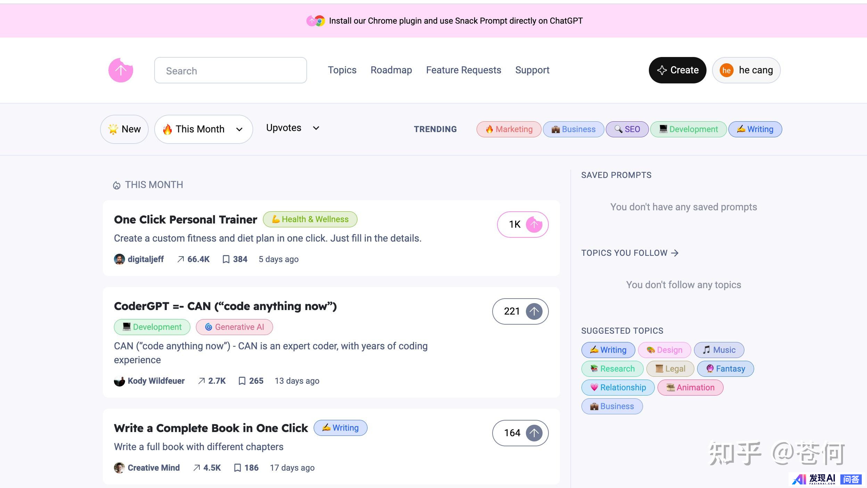Click the 1K upvote count
Screen dimensions: 867x488
[x=515, y=225]
